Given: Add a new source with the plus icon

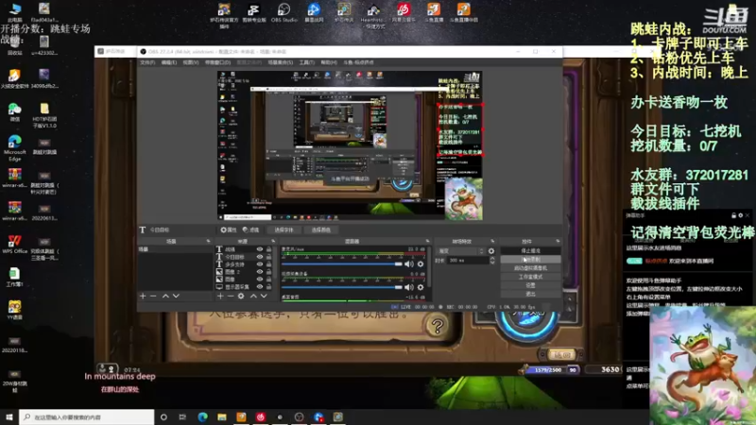Looking at the screenshot, I should 220,296.
